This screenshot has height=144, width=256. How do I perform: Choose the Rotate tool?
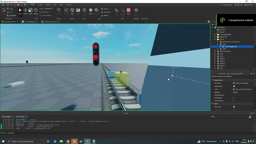click(36, 11)
